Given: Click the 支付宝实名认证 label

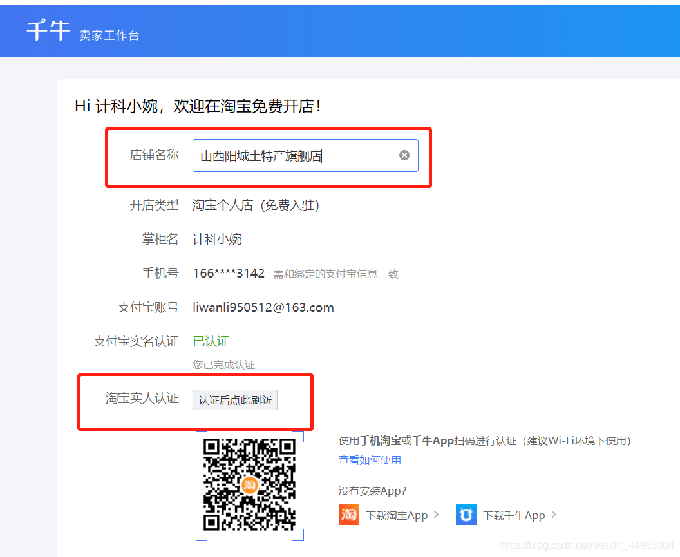Looking at the screenshot, I should [136, 341].
